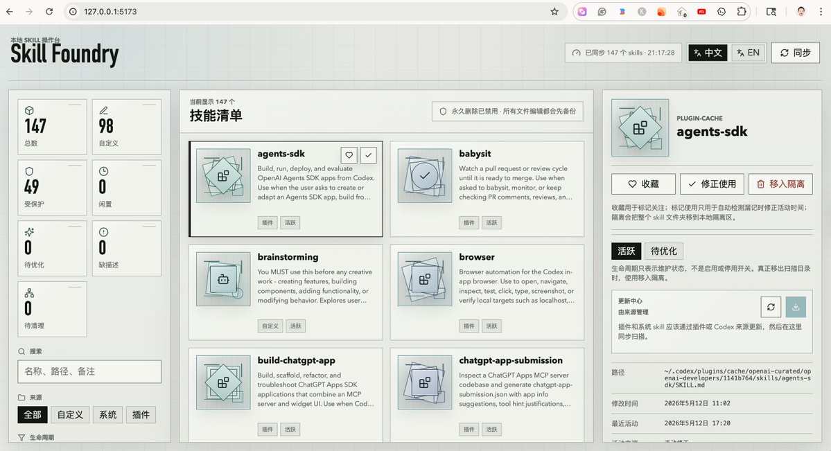The width and height of the screenshot is (831, 451).
Task: Open the agents-sdk skill card thumbnail
Action: 223,175
